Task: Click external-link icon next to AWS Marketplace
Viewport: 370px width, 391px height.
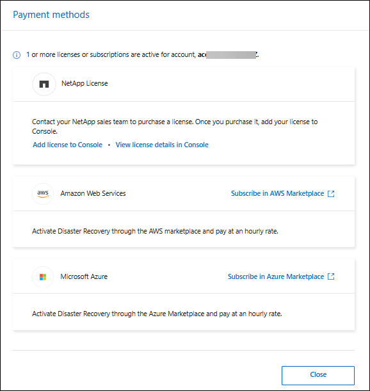Action: pos(331,194)
